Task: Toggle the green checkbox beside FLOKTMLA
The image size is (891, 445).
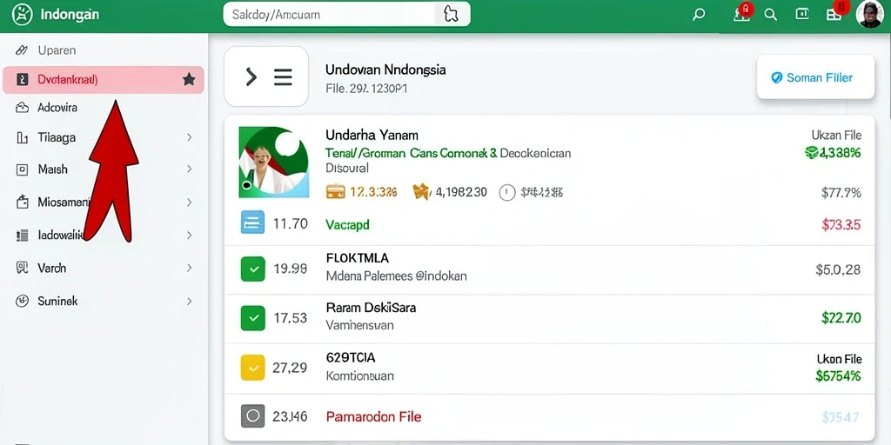Action: [x=253, y=269]
